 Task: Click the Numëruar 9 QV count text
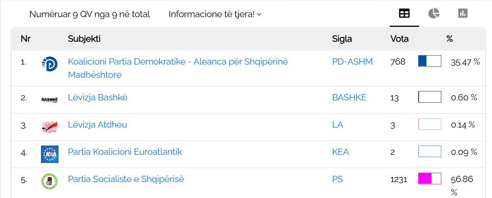point(89,14)
